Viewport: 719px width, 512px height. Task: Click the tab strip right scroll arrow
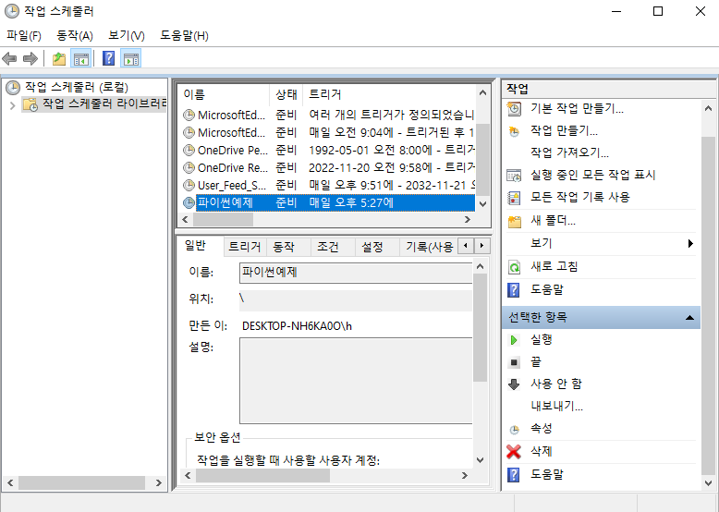click(481, 246)
